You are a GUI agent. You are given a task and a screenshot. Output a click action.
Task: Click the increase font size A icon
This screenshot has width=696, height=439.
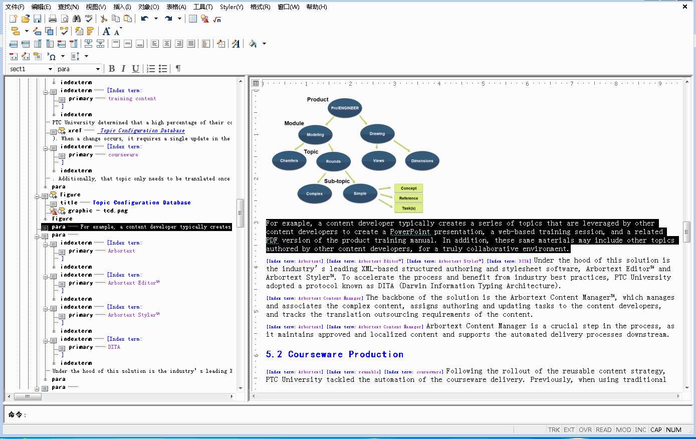pyautogui.click(x=106, y=31)
